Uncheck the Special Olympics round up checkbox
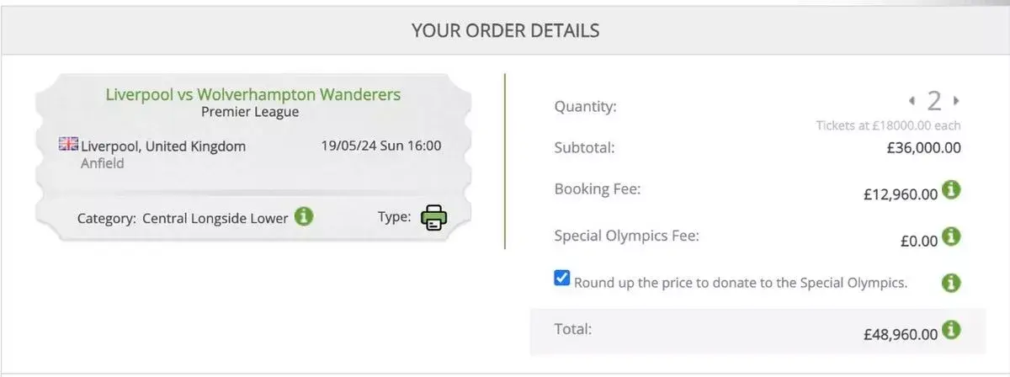The image size is (1010, 377). pos(562,279)
